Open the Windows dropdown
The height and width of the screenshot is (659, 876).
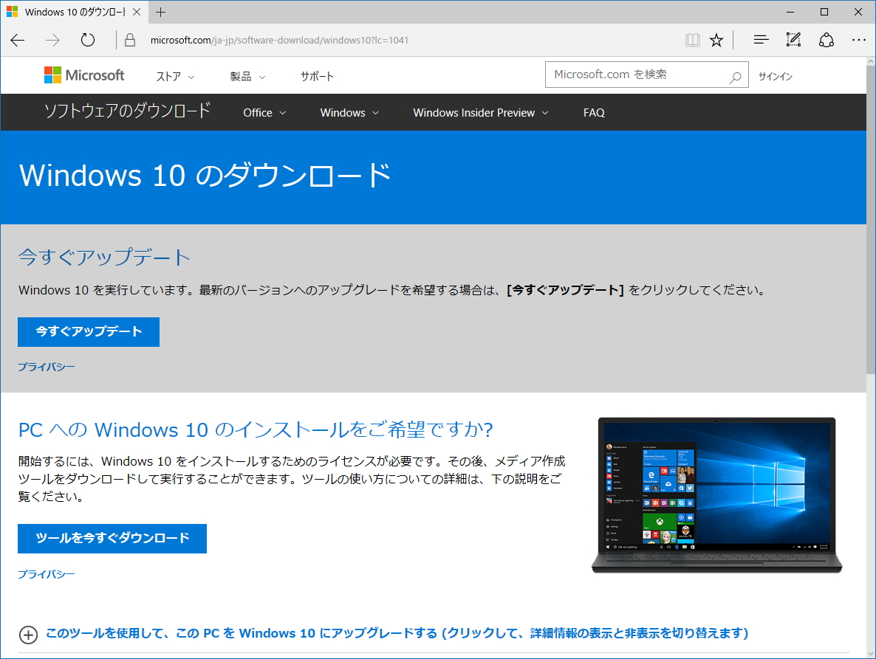[x=349, y=112]
